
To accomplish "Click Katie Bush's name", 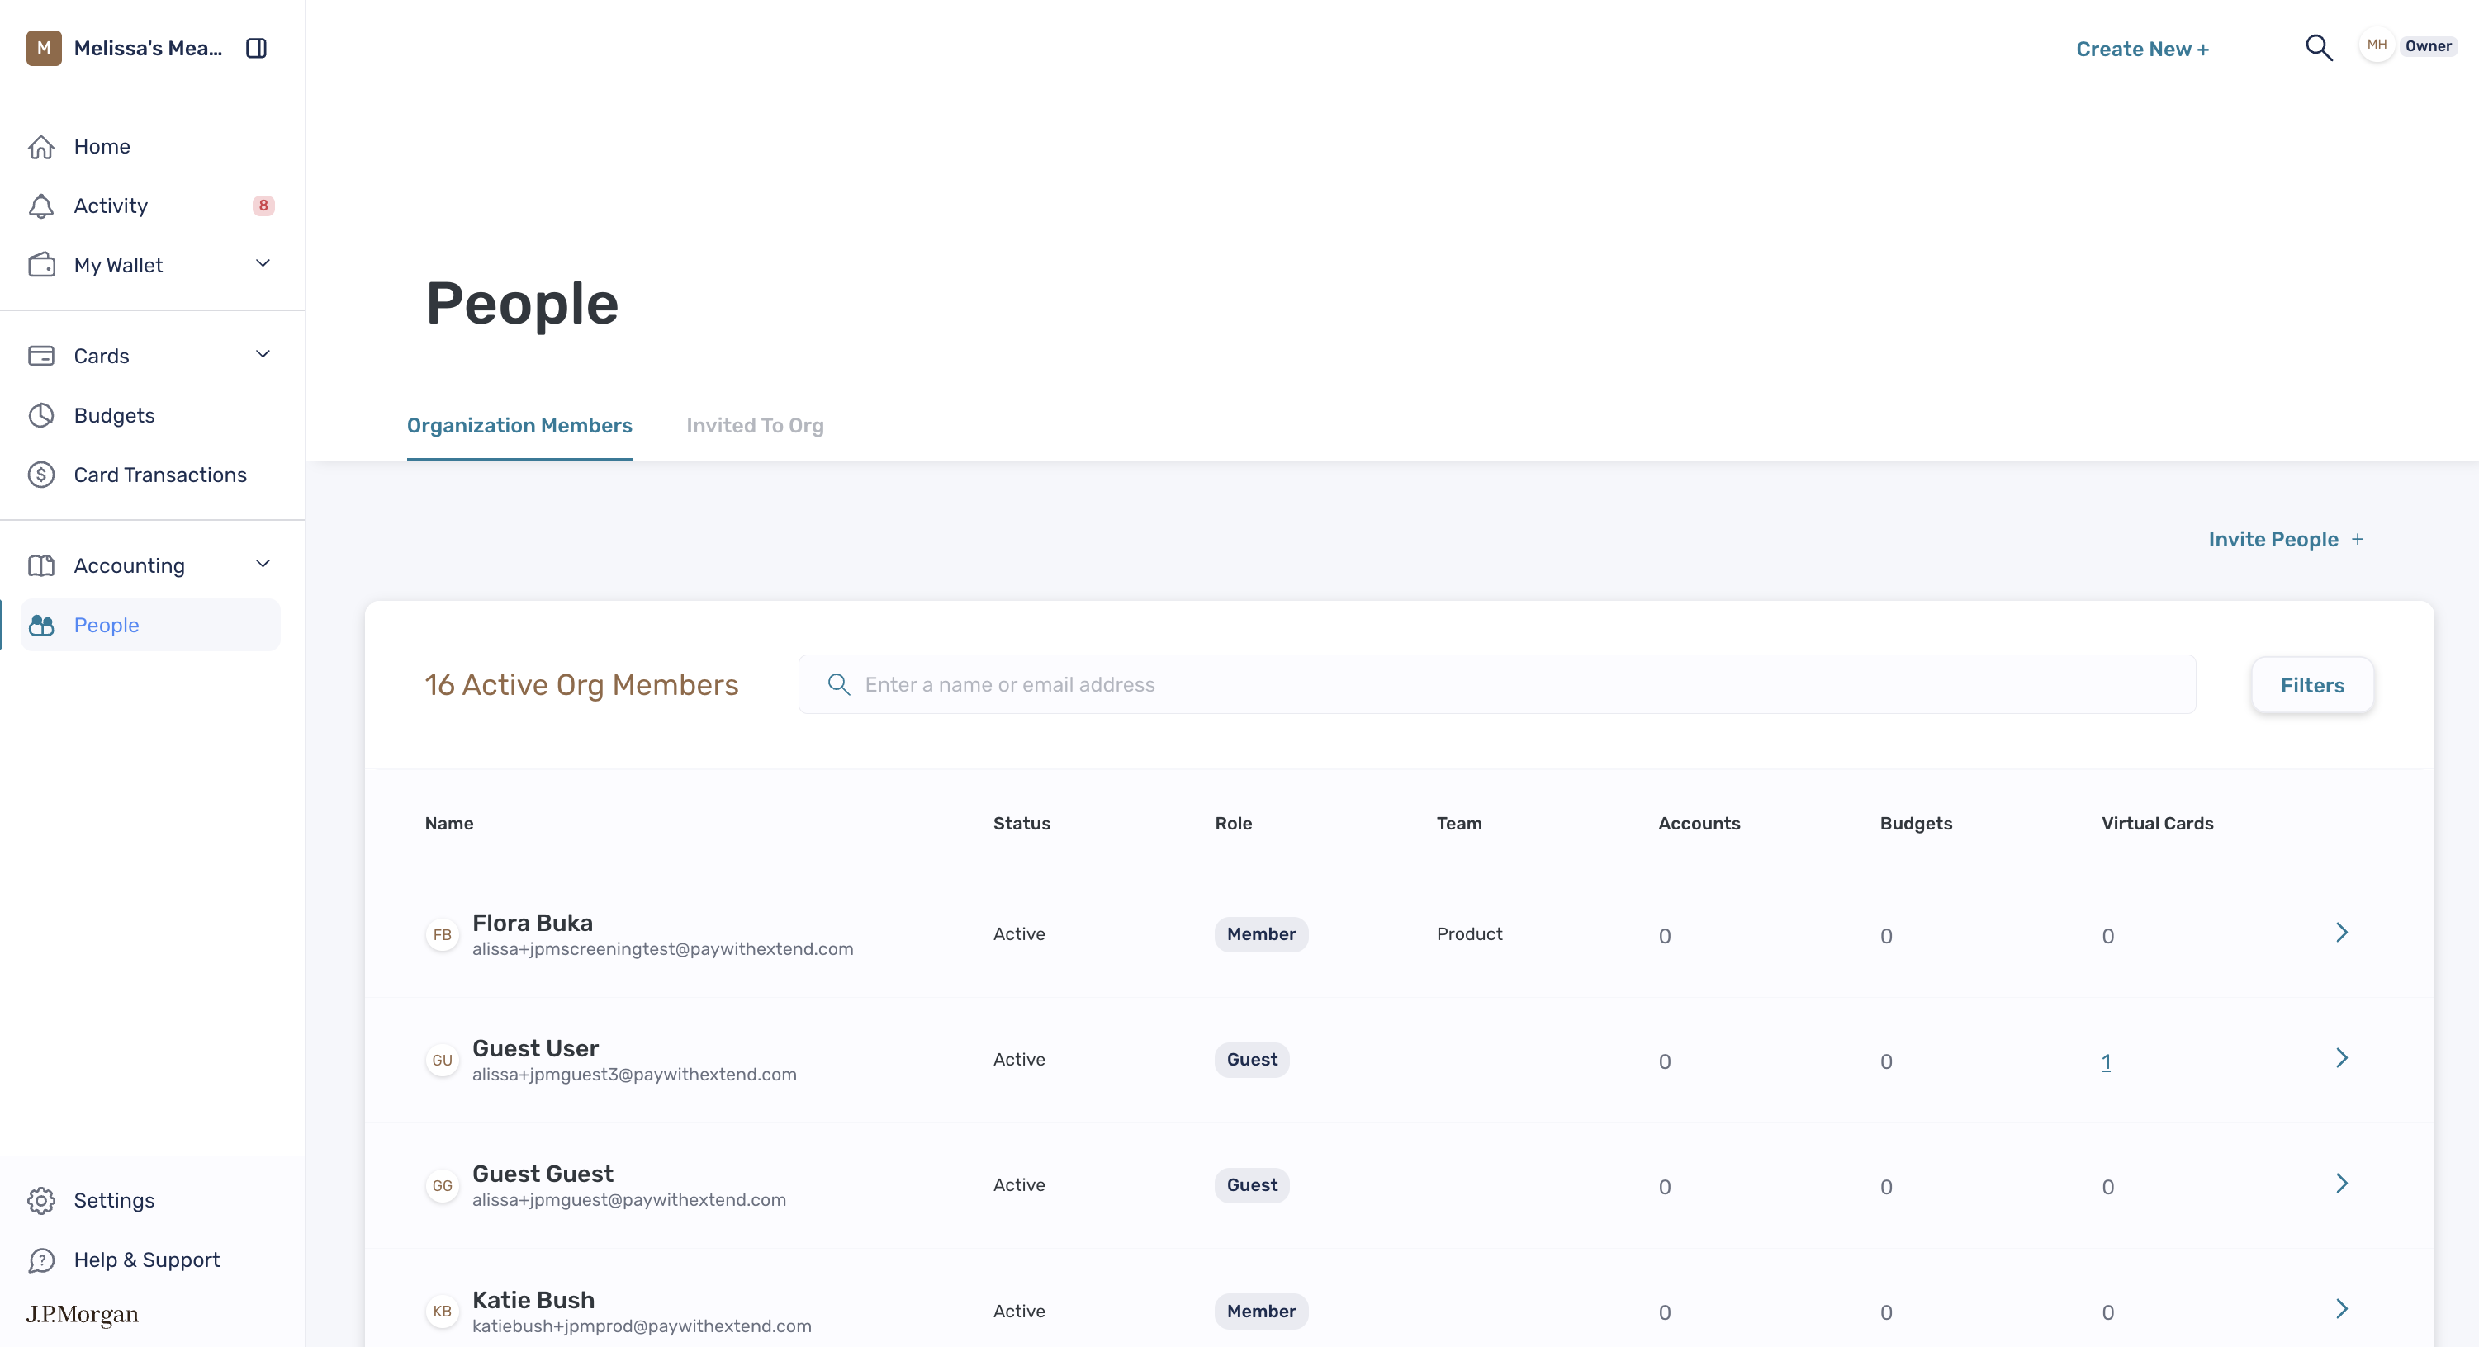I will point(533,1300).
